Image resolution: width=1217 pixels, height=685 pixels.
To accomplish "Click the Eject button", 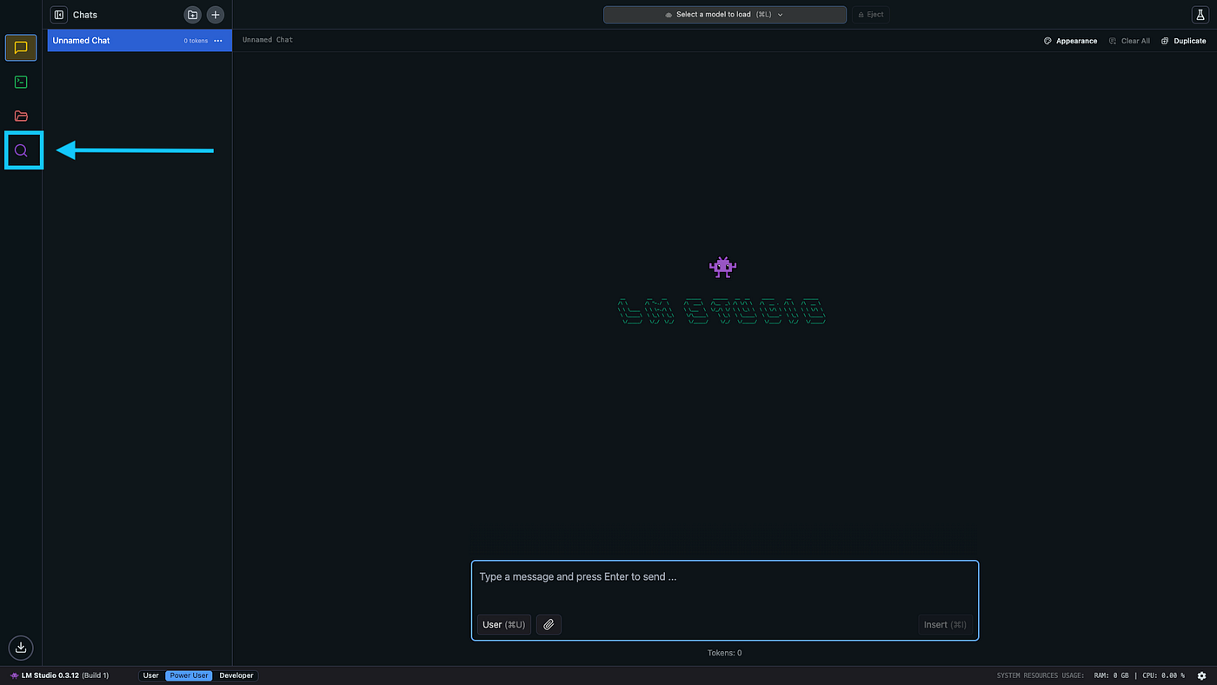I will pos(871,15).
